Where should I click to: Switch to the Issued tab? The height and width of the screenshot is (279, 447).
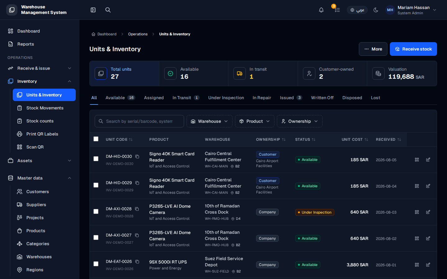(291, 98)
